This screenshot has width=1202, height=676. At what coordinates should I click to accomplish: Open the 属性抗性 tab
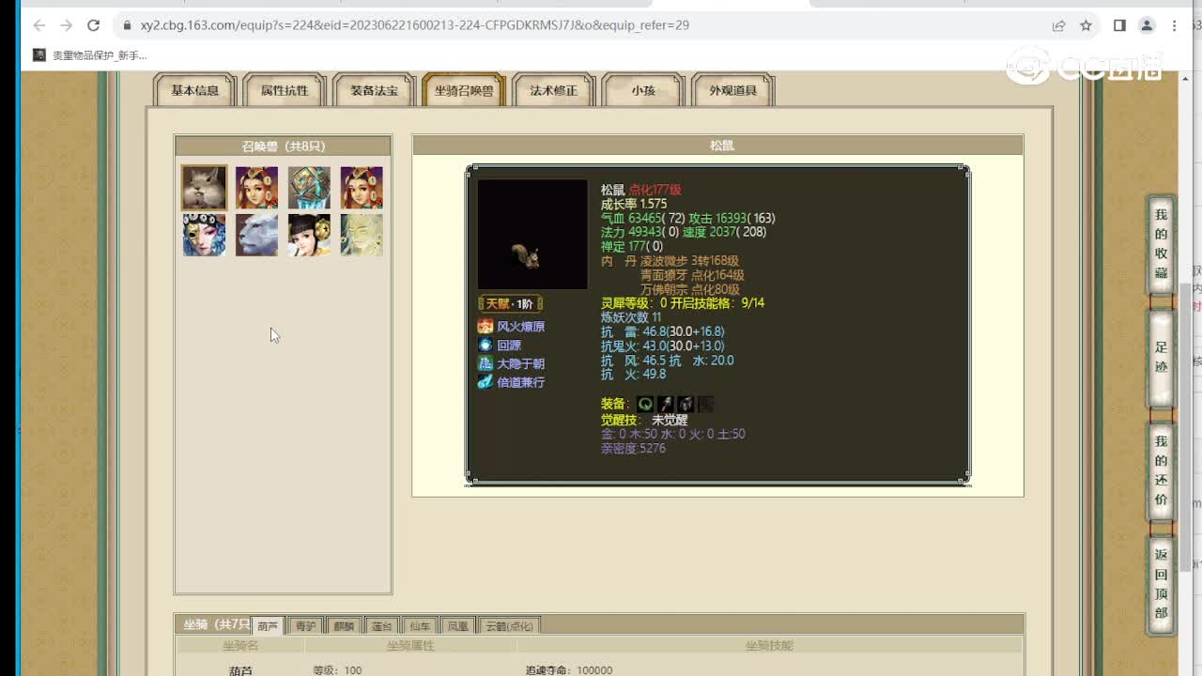click(x=284, y=90)
